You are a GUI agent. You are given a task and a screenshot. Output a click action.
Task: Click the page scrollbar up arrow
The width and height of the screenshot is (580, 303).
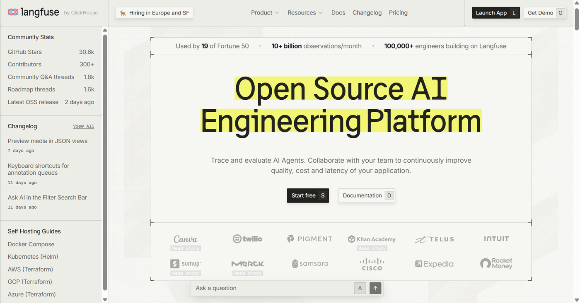tap(577, 3)
